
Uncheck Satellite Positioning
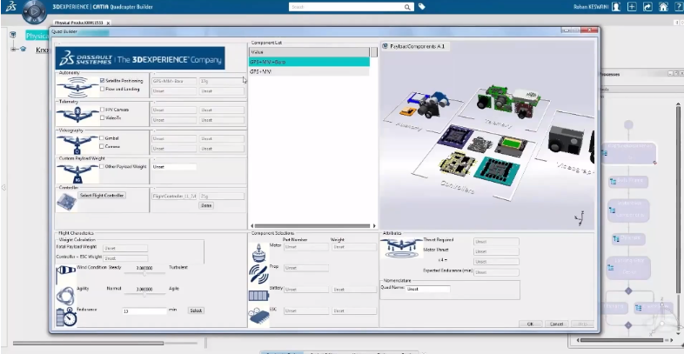click(102, 81)
